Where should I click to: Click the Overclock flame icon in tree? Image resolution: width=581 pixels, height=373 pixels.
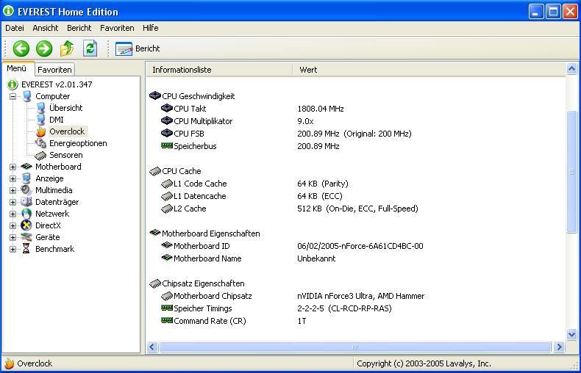coord(40,131)
